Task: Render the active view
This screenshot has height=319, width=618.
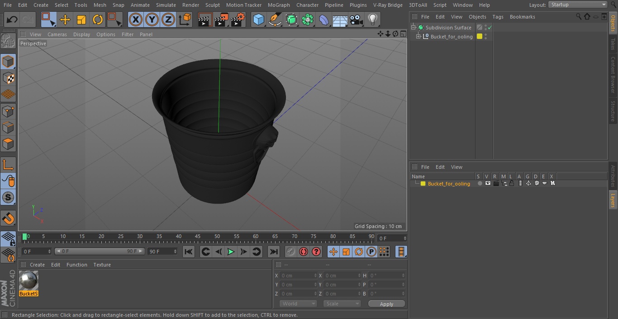Action: (x=205, y=20)
